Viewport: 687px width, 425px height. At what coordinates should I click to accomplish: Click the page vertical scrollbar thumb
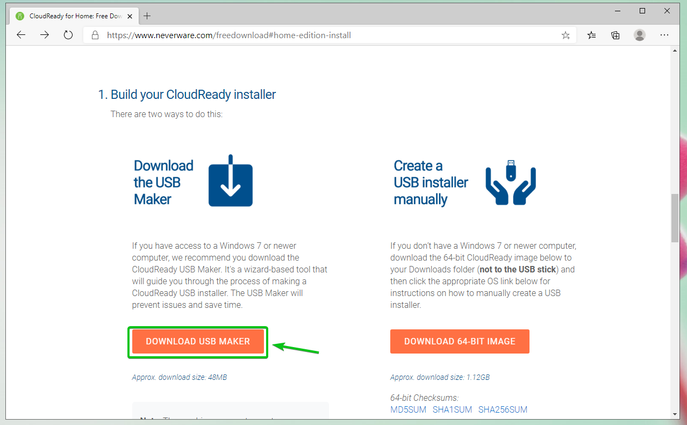coord(675,219)
